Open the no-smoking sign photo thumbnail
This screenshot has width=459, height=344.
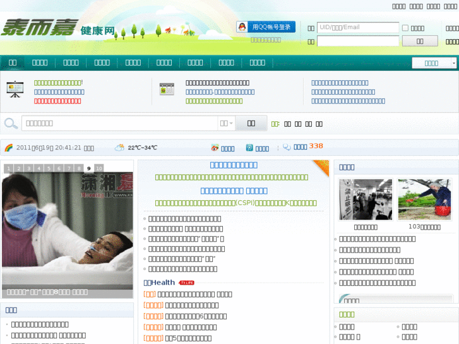pos(366,199)
